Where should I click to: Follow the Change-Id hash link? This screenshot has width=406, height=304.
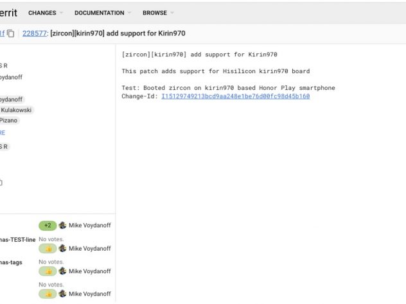[x=235, y=96]
